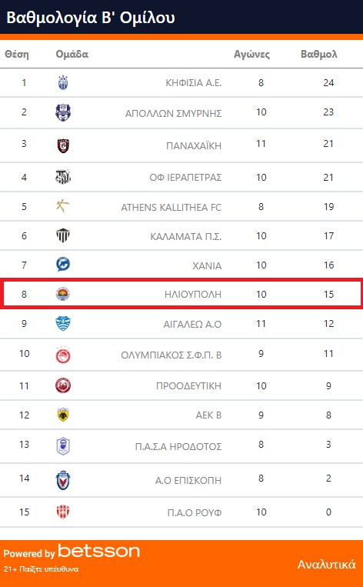Image resolution: width=363 pixels, height=587 pixels.
Task: Click the Αγώνες column header
Action: [251, 55]
